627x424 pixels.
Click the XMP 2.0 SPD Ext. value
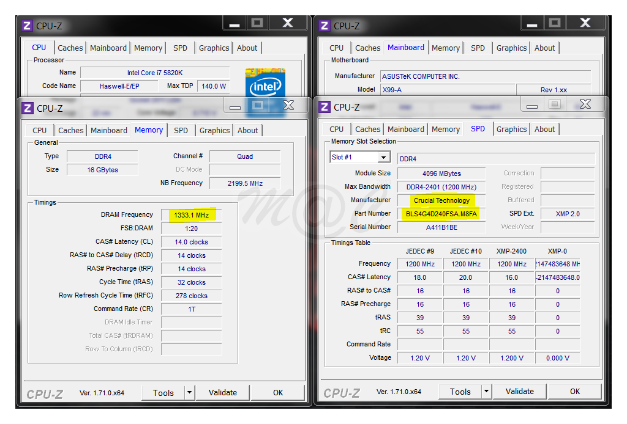coord(568,214)
